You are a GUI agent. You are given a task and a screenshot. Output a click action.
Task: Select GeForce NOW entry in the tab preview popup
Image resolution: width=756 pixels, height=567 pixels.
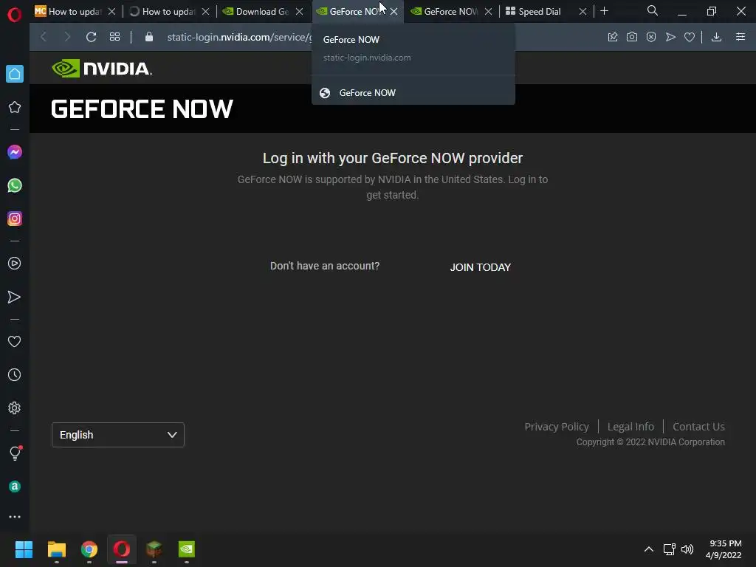click(x=413, y=92)
